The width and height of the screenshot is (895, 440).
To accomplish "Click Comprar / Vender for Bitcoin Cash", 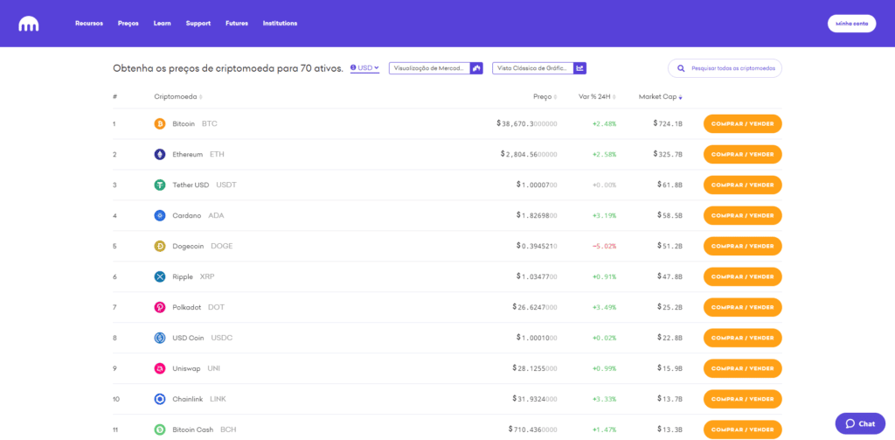I will coord(743,430).
